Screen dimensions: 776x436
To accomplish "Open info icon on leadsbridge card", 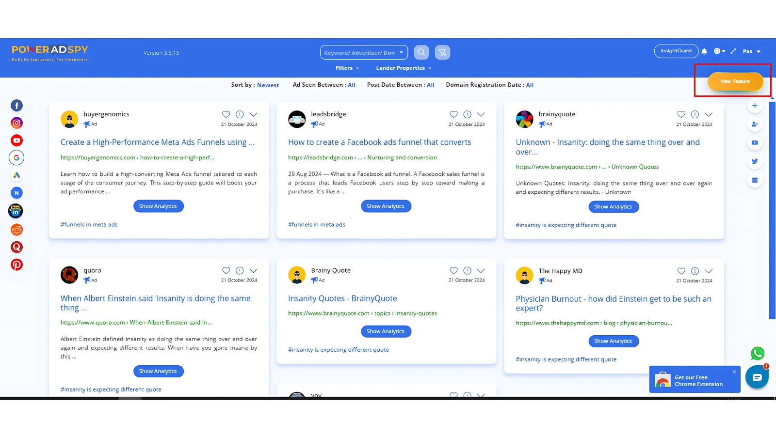I will pos(467,114).
